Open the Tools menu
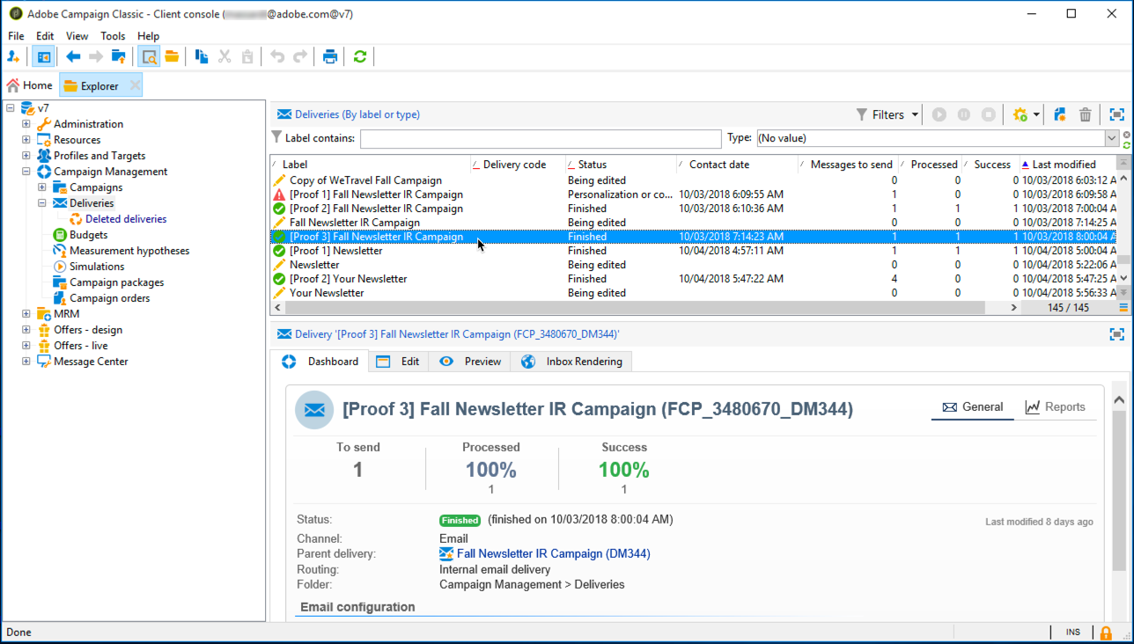 point(113,36)
